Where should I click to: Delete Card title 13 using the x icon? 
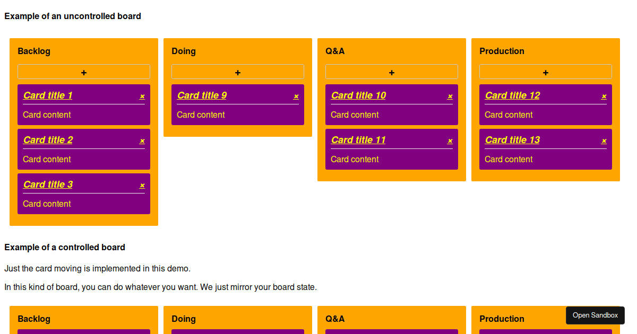coord(604,141)
